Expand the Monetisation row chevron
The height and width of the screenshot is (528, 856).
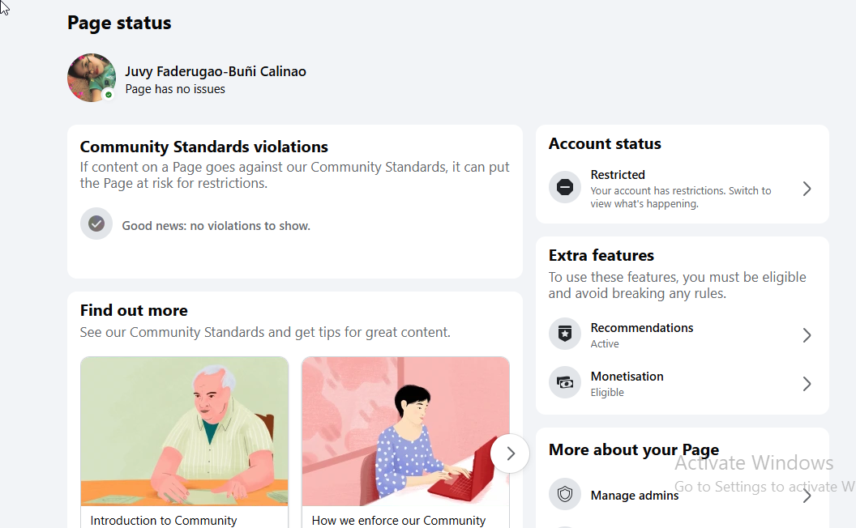pyautogui.click(x=807, y=384)
